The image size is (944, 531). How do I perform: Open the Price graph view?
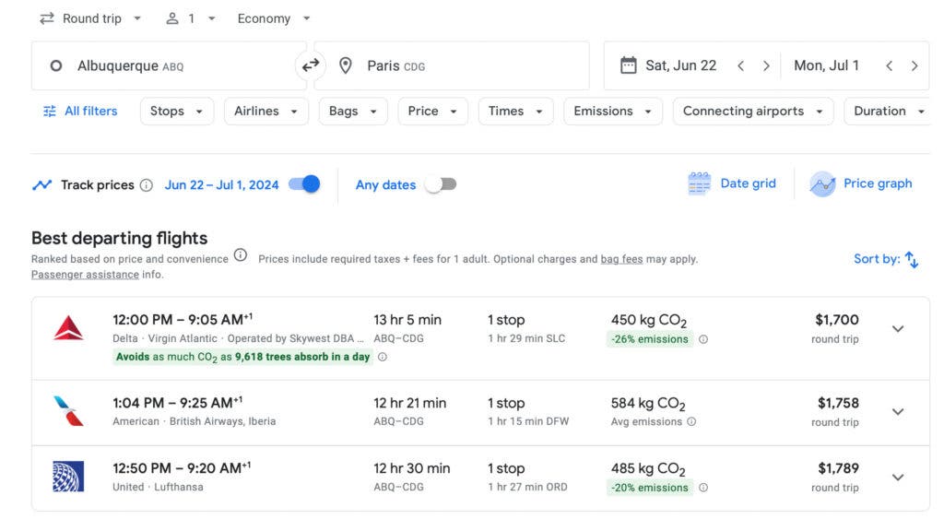tap(861, 183)
